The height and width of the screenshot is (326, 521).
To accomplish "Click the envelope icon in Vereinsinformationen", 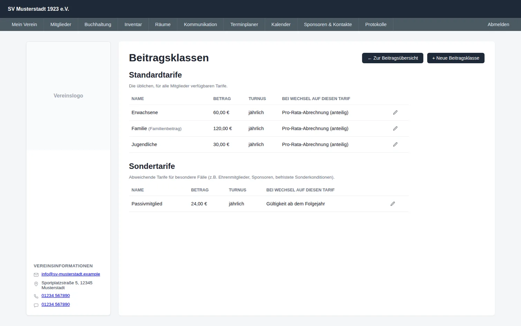I will [36, 275].
